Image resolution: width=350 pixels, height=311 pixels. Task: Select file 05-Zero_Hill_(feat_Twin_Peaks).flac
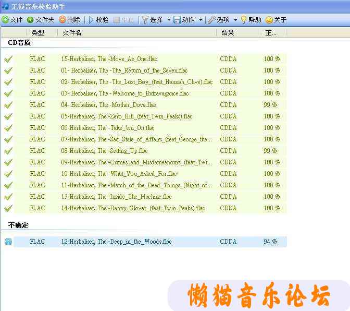click(127, 116)
